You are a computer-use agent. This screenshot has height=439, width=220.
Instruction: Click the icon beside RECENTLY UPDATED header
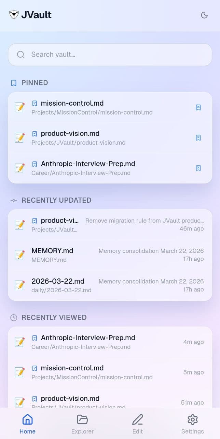coord(13,200)
